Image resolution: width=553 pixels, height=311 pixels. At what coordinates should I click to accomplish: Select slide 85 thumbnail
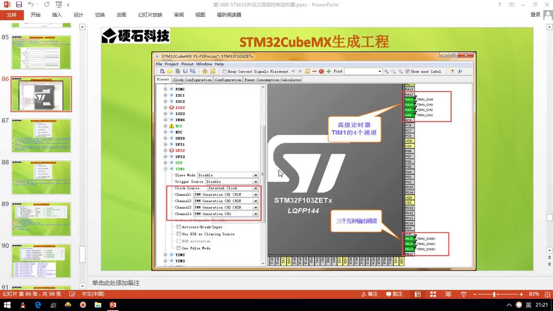pos(41,52)
